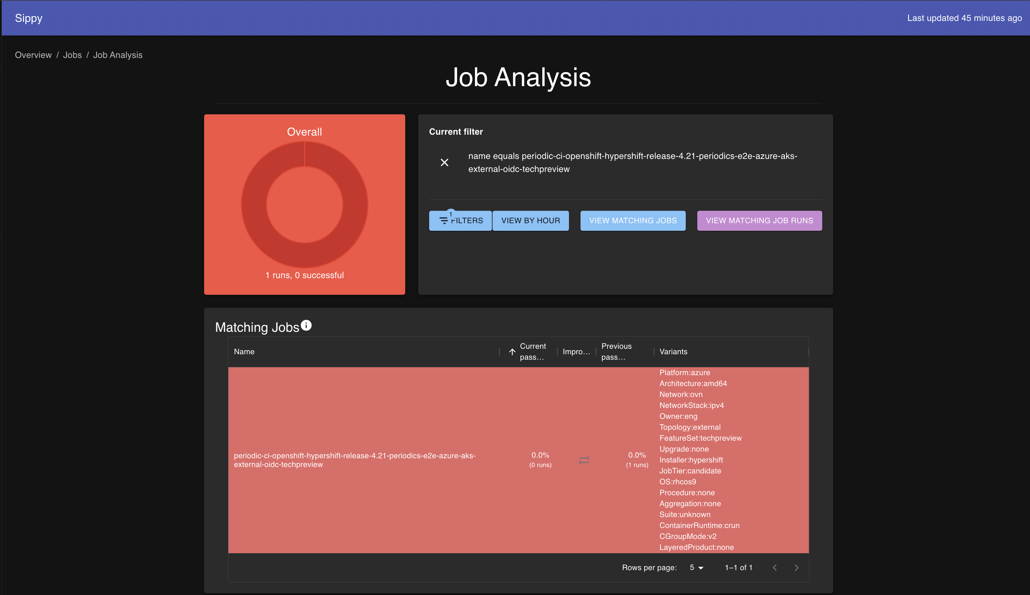Click the Network:ovn variant
The width and height of the screenshot is (1030, 595).
[681, 395]
